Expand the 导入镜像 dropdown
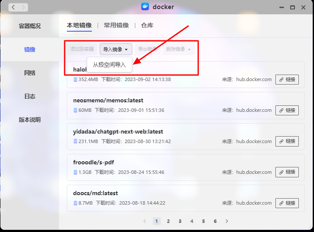The height and width of the screenshot is (232, 314). pyautogui.click(x=116, y=49)
